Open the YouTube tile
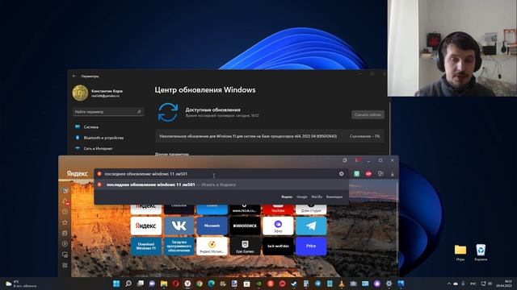This screenshot has height=290, width=517. pos(278,209)
